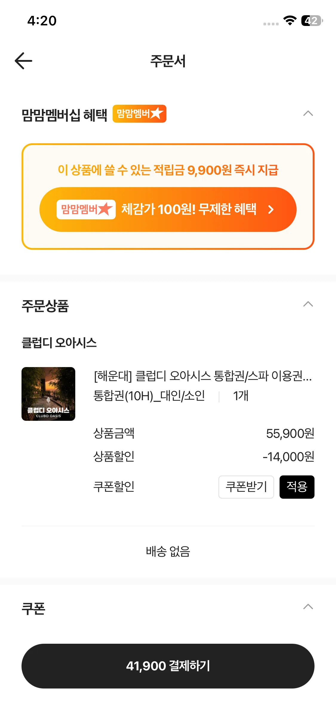Viewport: 336px width, 727px height.
Task: Tap the white 맘맘멤버 logo in banner
Action: tap(86, 209)
